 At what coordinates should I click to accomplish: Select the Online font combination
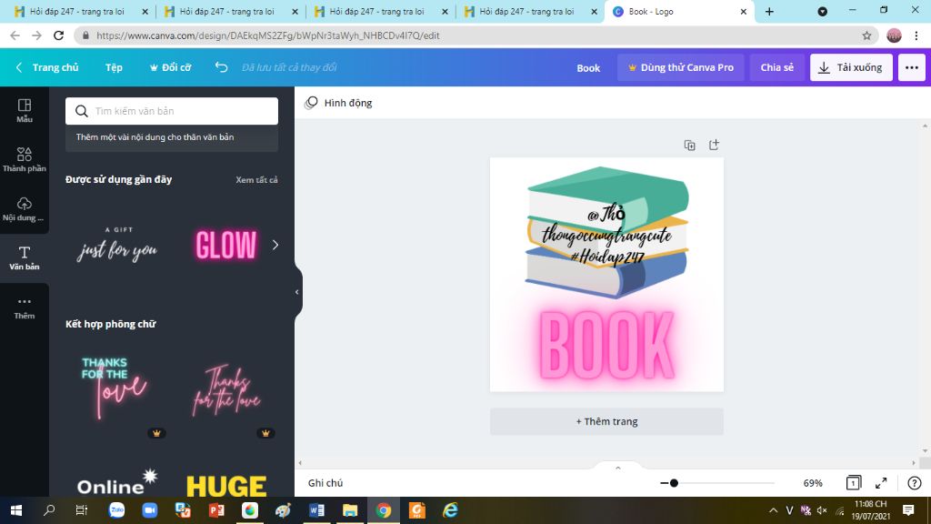[x=117, y=484]
